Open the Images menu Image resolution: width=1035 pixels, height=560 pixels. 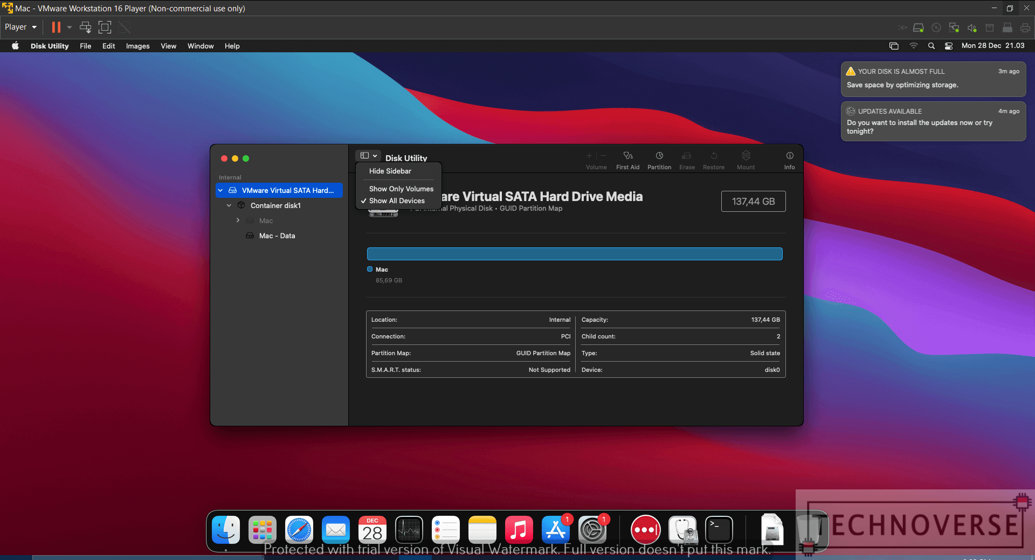137,46
